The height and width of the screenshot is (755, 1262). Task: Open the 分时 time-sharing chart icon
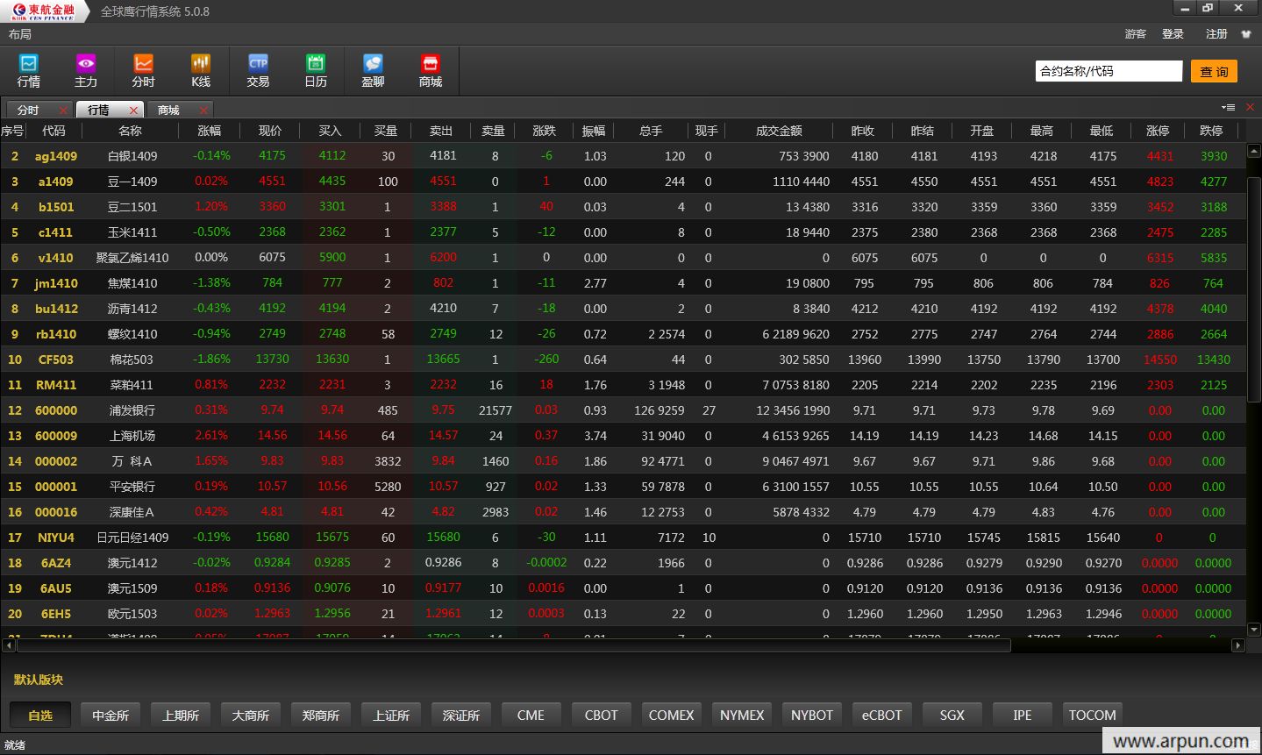click(x=143, y=71)
